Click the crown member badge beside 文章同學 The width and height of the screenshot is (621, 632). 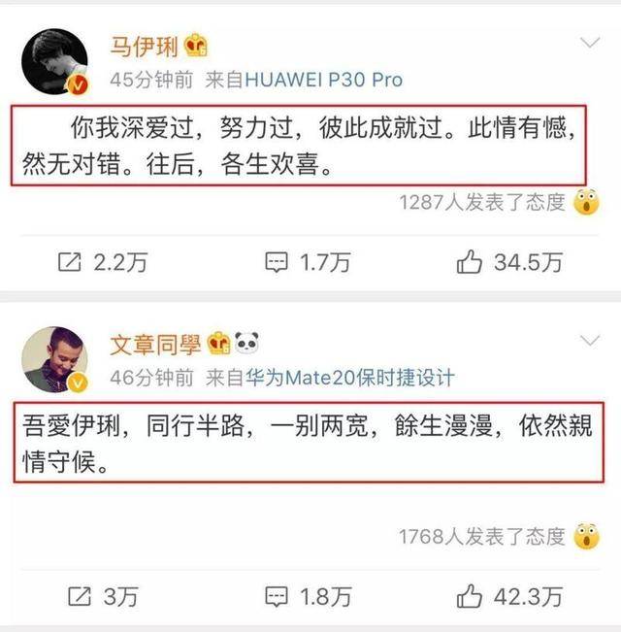[218, 343]
